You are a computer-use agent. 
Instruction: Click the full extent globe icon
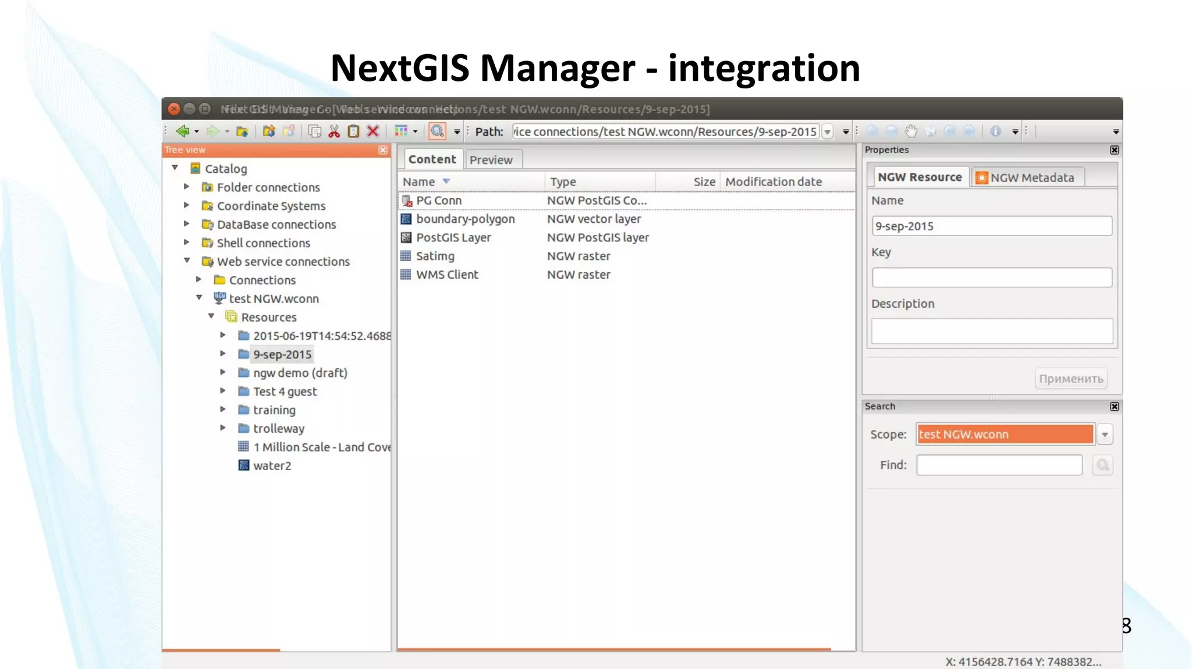click(931, 131)
